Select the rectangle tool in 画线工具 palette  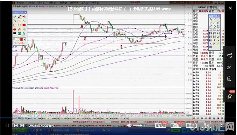[x=218, y=30]
